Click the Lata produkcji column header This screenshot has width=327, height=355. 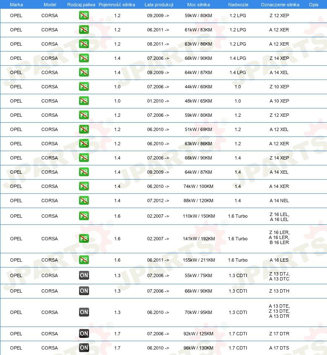tap(159, 5)
